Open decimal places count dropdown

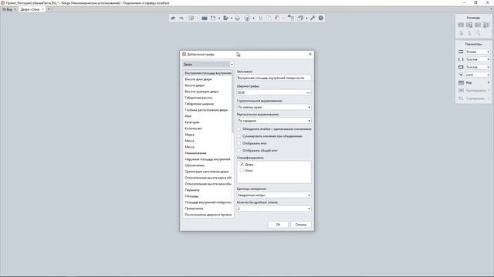[274, 209]
